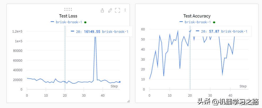
Task: Click green status dot in Test Loss legend
Action: pyautogui.click(x=85, y=22)
